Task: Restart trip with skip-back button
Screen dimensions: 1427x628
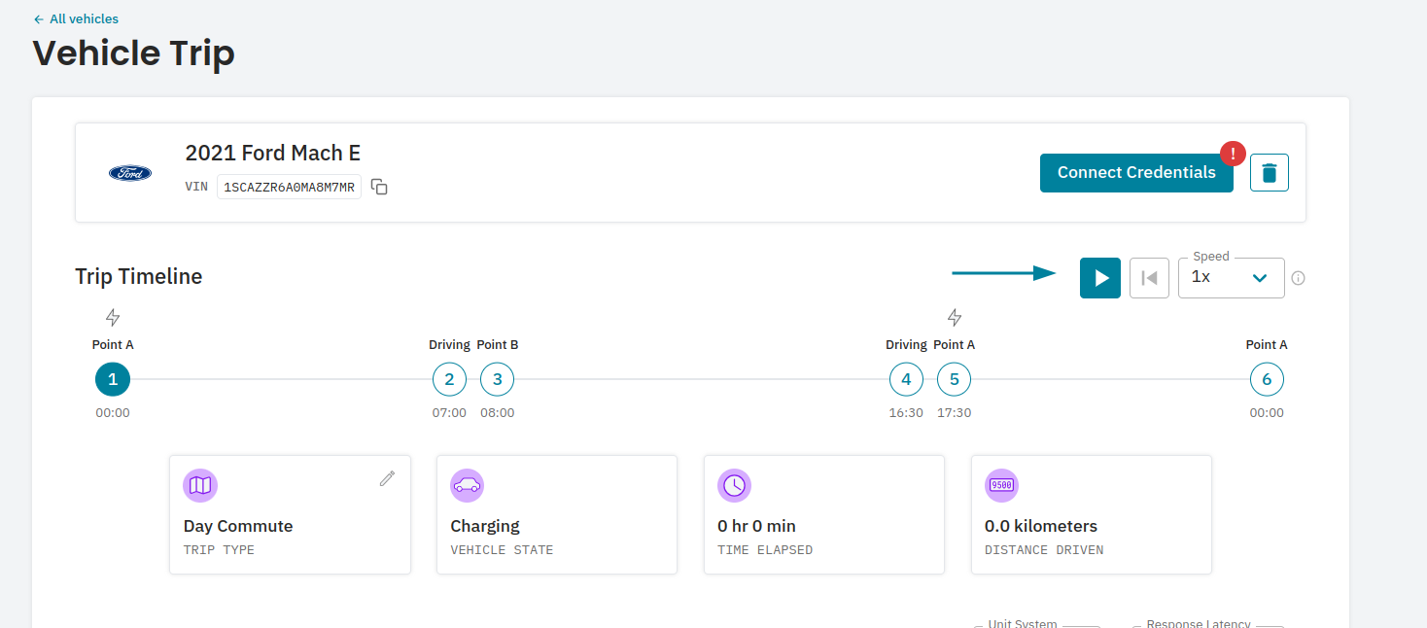Action: pyautogui.click(x=1149, y=278)
